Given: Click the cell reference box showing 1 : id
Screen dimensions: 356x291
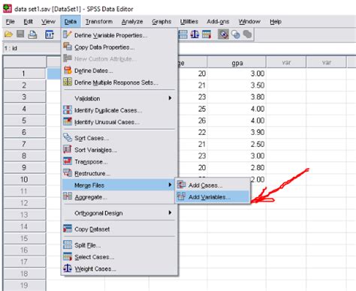Looking at the screenshot, I should tap(32, 48).
